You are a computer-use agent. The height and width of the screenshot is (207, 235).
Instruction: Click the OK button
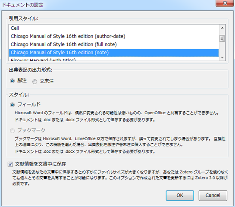[x=180, y=195]
